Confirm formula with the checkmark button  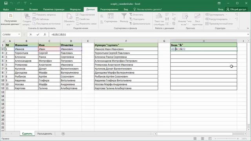pyautogui.click(x=38, y=34)
